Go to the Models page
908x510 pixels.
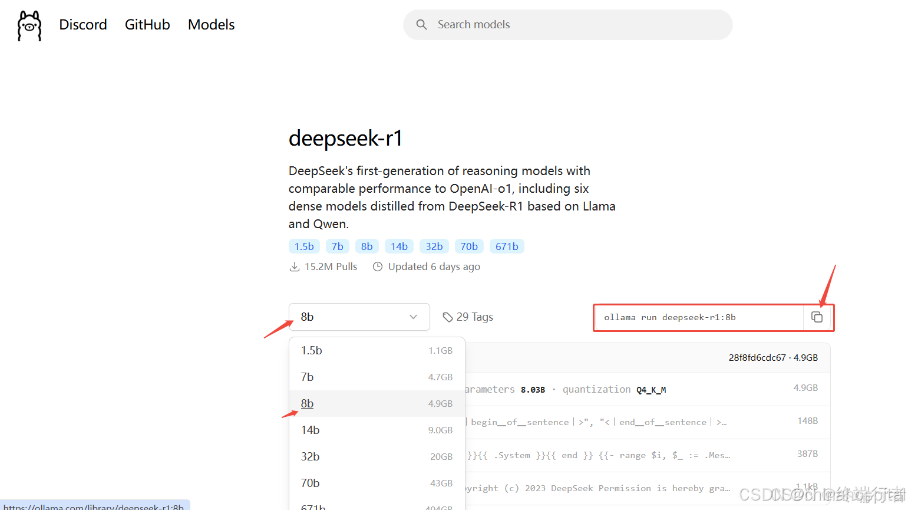pos(211,25)
